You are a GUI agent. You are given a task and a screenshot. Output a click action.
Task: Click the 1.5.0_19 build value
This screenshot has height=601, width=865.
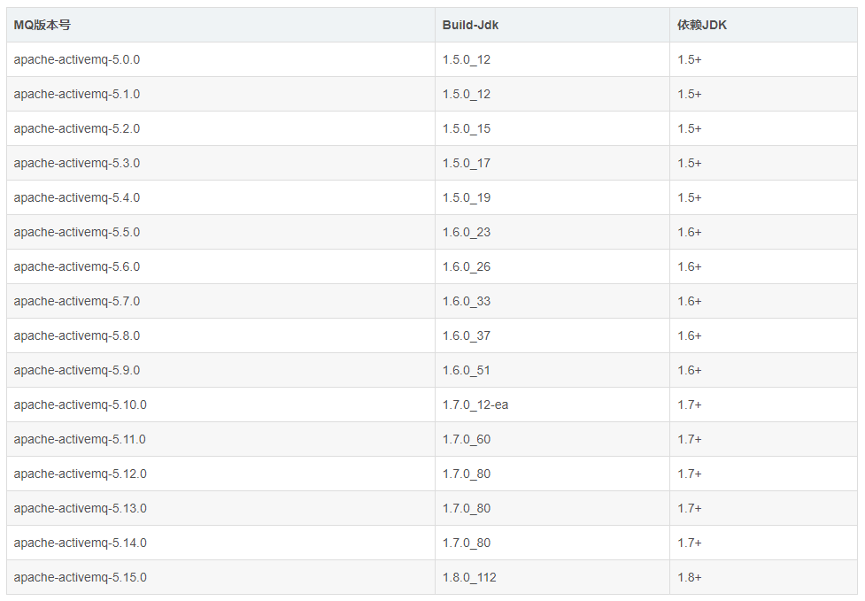pos(467,198)
